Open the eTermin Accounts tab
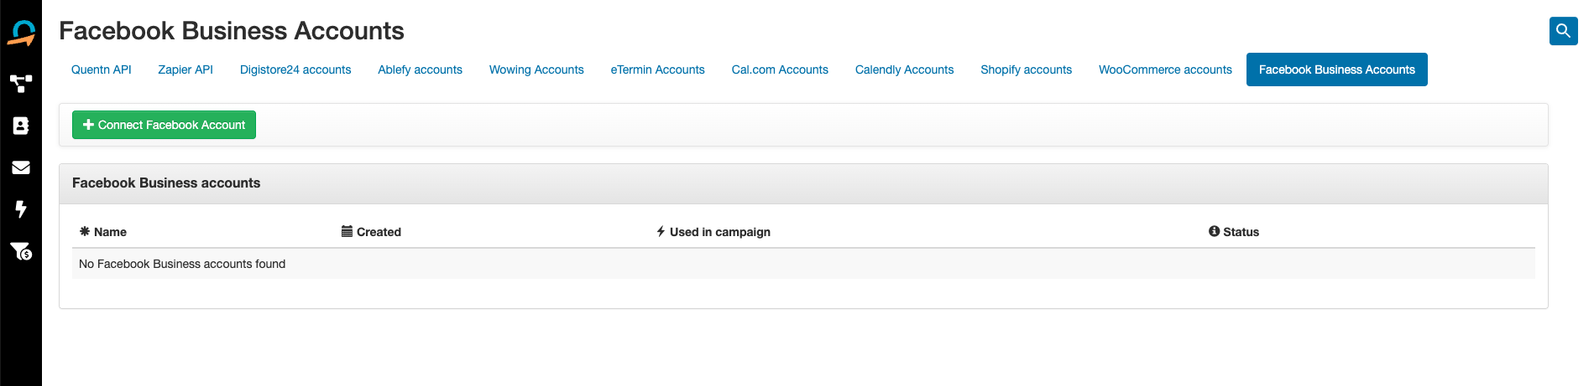The image size is (1594, 386). (657, 69)
